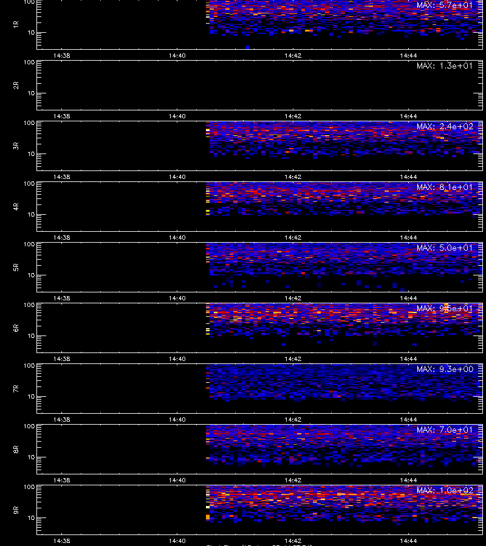Click the 14:38 tick label below 2R panel
Viewport: 486px width, 546px height.
[62, 116]
